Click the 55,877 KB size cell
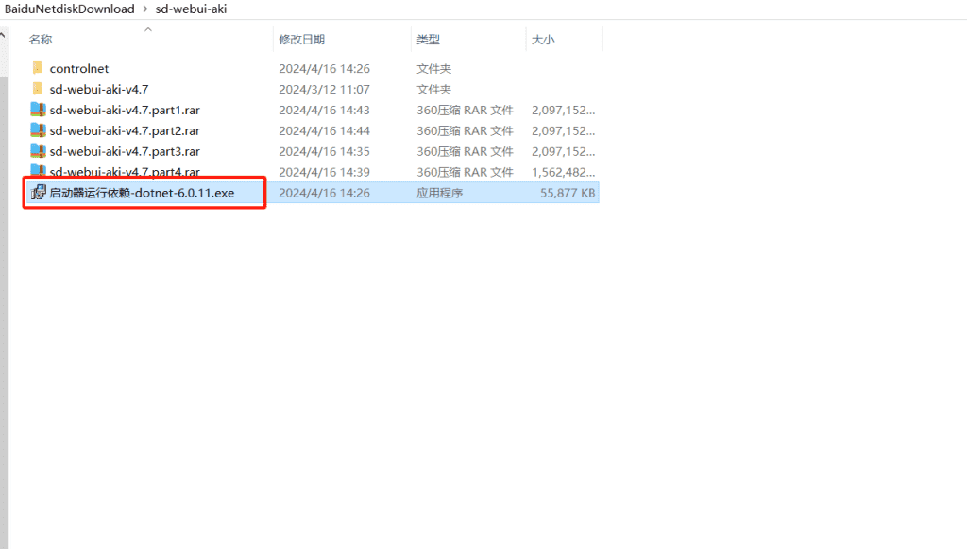This screenshot has height=549, width=967. [567, 193]
